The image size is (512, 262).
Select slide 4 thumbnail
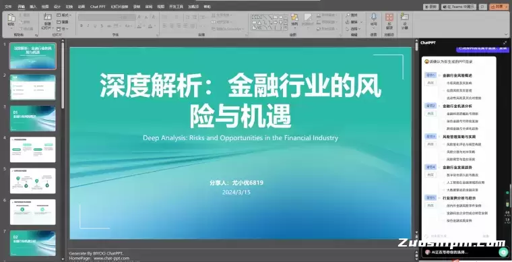pos(32,150)
